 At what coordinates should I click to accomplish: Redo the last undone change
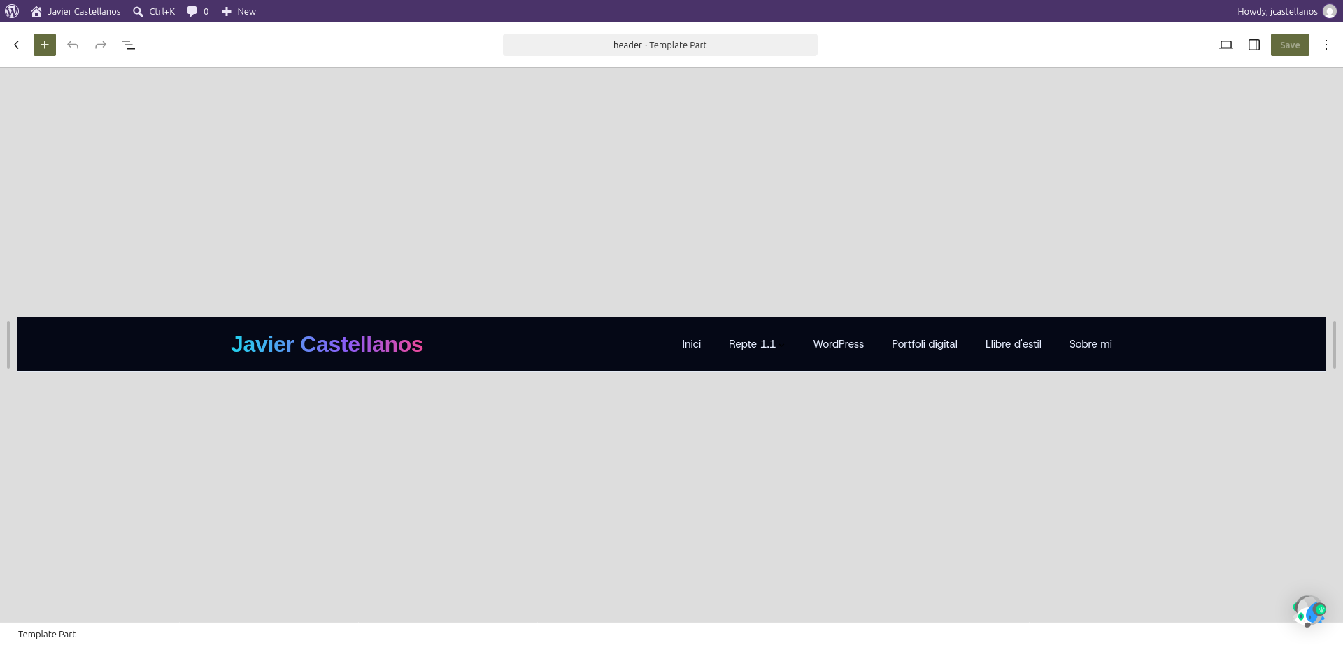[x=101, y=45]
